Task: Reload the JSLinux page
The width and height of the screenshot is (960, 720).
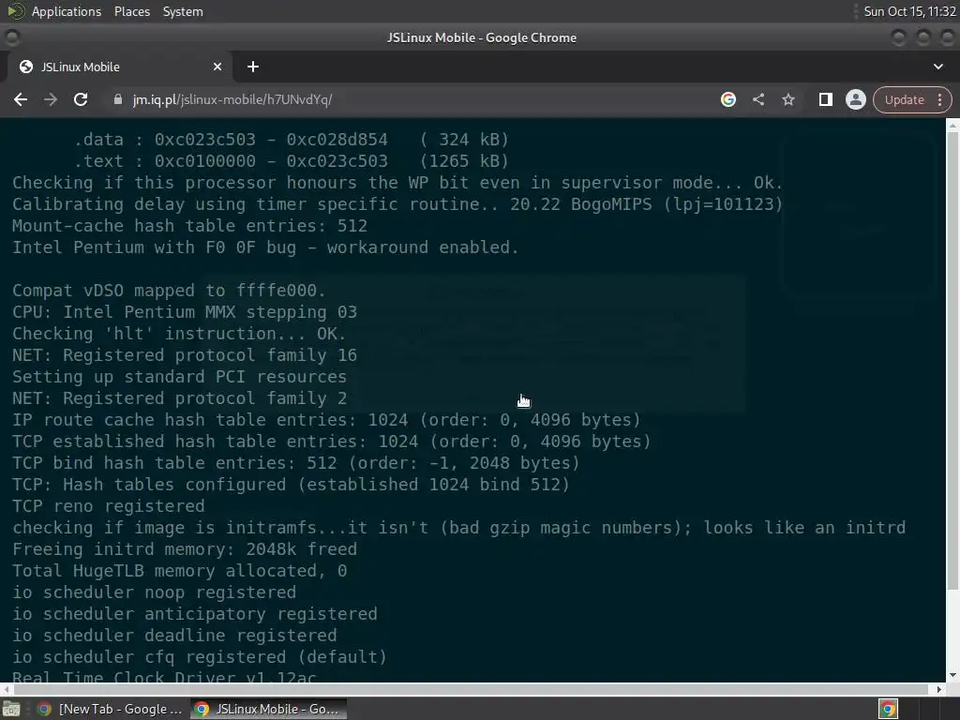Action: 81,99
